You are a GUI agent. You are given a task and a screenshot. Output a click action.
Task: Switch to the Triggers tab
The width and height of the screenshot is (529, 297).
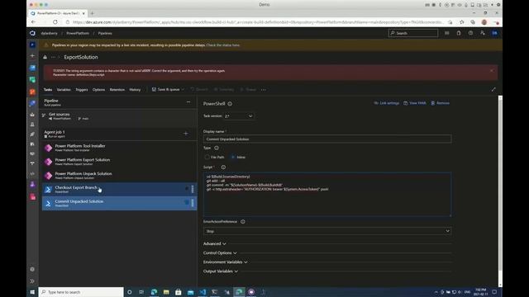click(82, 90)
